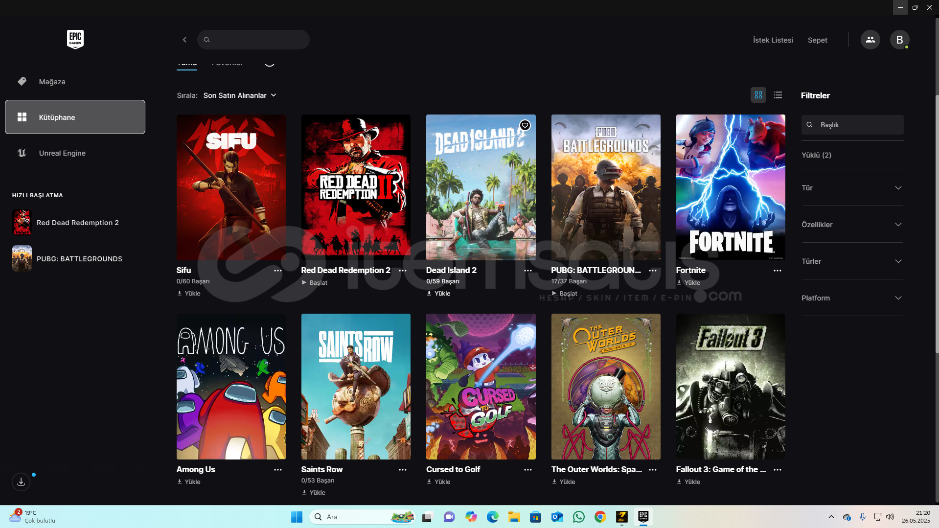This screenshot has width=939, height=528.
Task: Click the Epic Games logo
Action: pyautogui.click(x=75, y=39)
